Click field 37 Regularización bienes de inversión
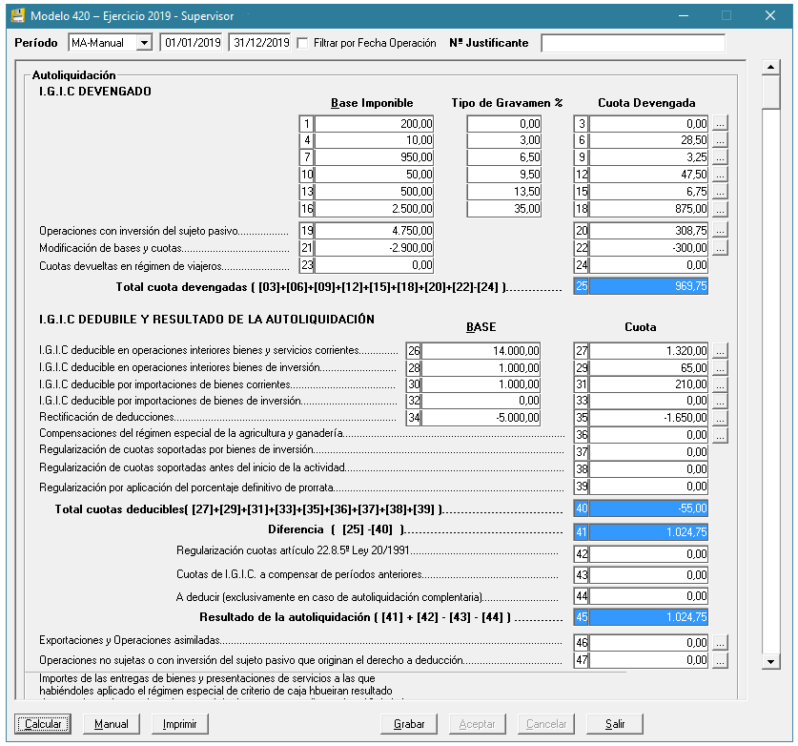The image size is (798, 746). click(649, 452)
